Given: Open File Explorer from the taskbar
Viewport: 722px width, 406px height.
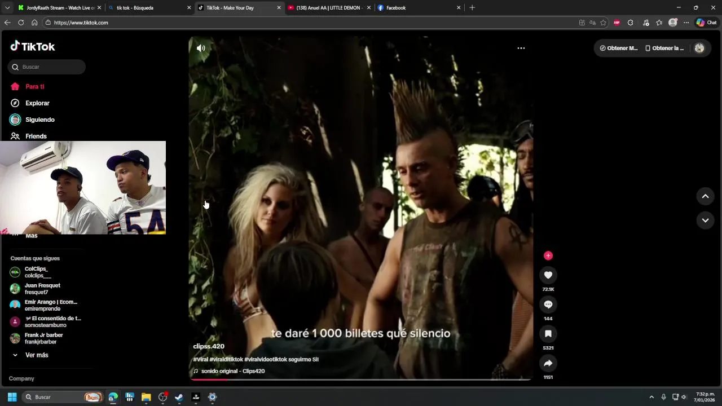Looking at the screenshot, I should coord(146,397).
